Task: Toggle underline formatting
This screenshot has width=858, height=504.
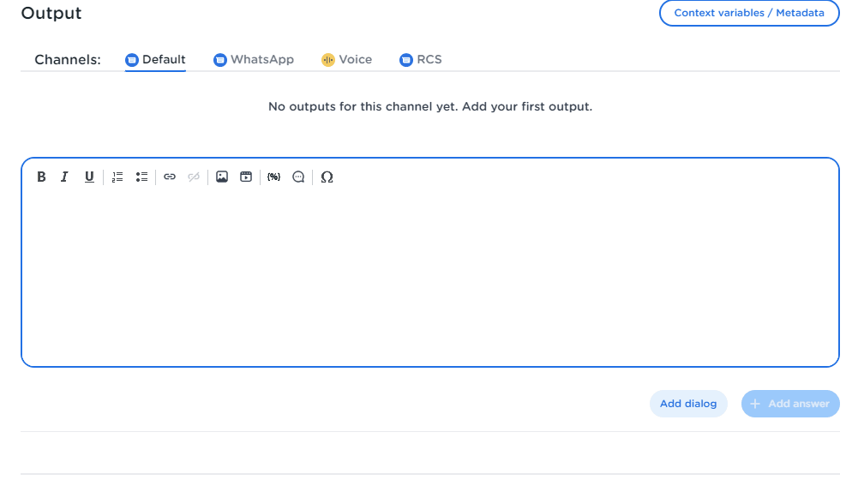Action: pyautogui.click(x=89, y=177)
